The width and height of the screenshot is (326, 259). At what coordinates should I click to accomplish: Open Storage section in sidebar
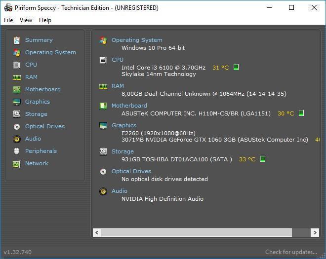point(36,114)
